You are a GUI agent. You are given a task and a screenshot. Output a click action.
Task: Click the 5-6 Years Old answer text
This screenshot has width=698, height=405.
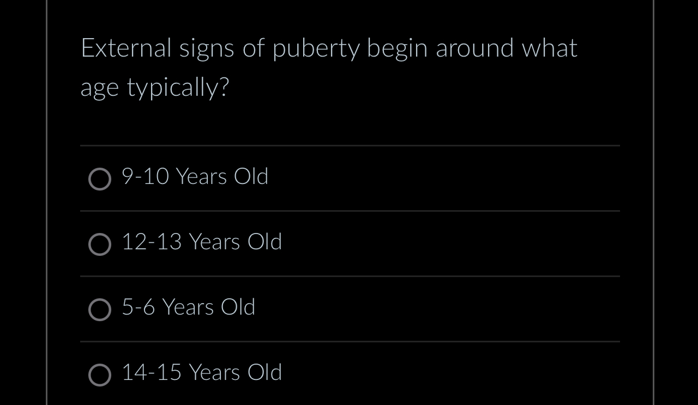pos(188,307)
